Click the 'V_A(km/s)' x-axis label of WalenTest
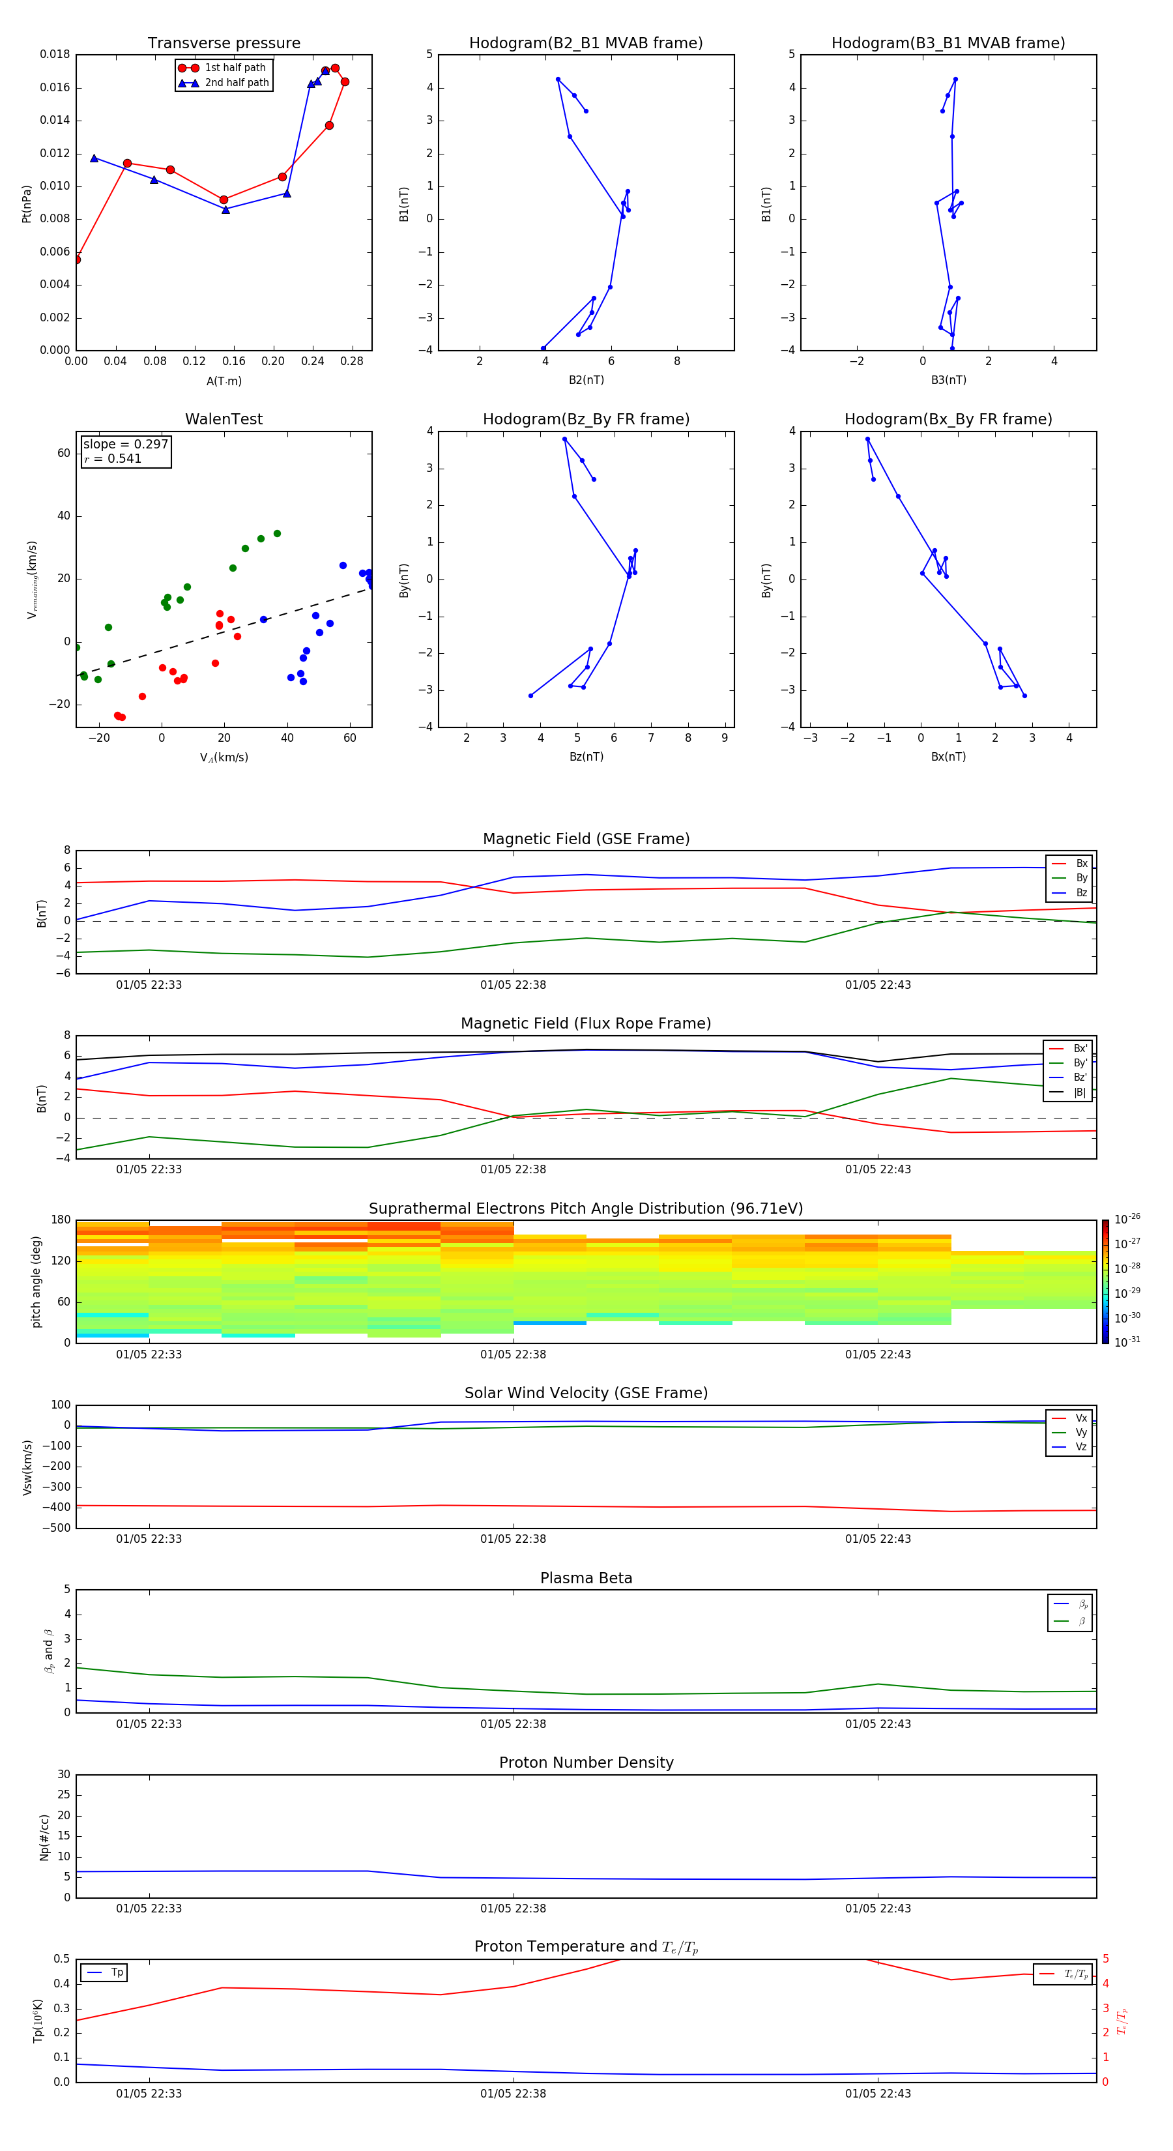 pyautogui.click(x=224, y=757)
